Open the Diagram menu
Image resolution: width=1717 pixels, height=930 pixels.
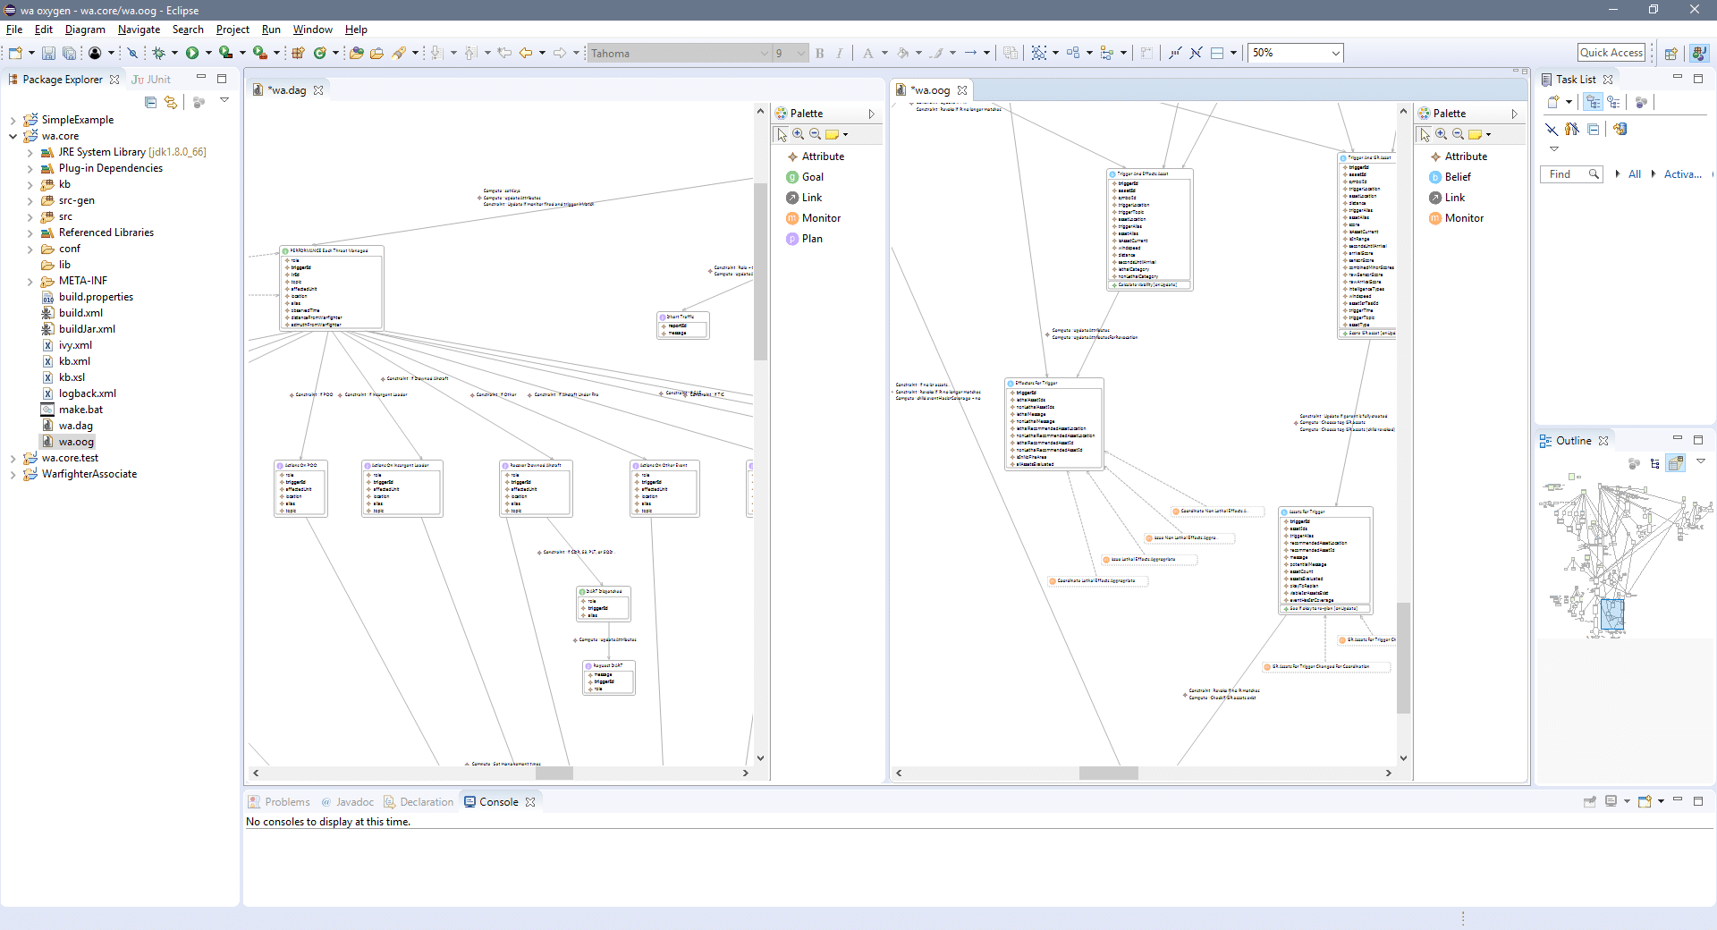click(84, 29)
